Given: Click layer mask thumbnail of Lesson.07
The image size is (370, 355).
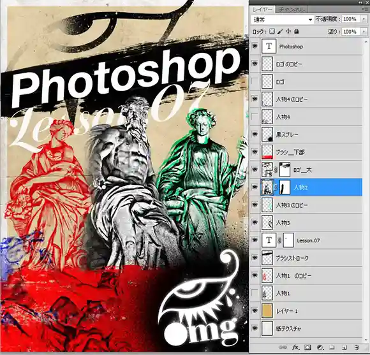Looking at the screenshot, I should pos(288,240).
